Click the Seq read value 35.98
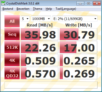The height and width of the screenshot is (92, 102). tap(39, 34)
